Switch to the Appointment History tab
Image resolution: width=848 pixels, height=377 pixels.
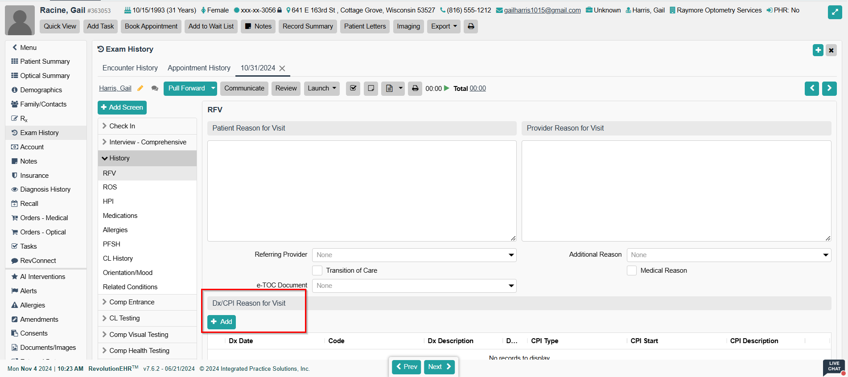(x=199, y=68)
